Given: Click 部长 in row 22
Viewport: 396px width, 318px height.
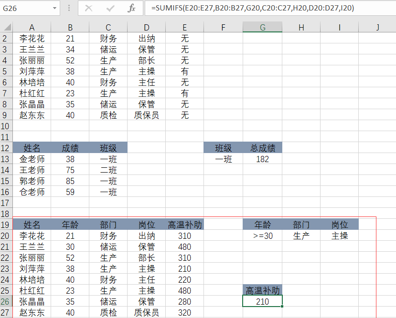Looking at the screenshot, I should pos(147,258).
